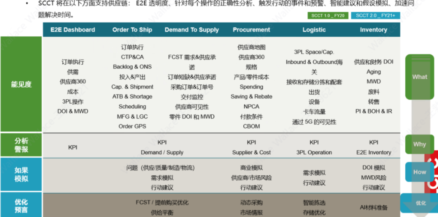
Task: Click Spending text
Action: (251, 87)
